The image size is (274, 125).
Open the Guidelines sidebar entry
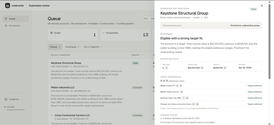pyautogui.click(x=16, y=99)
